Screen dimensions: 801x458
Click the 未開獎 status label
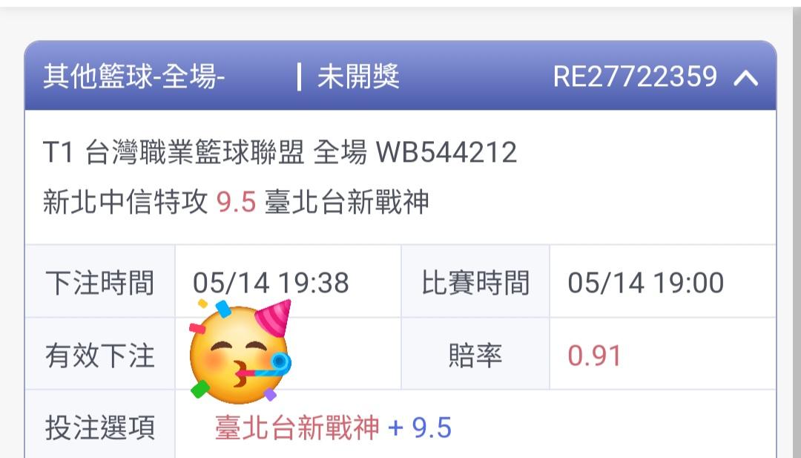(358, 76)
